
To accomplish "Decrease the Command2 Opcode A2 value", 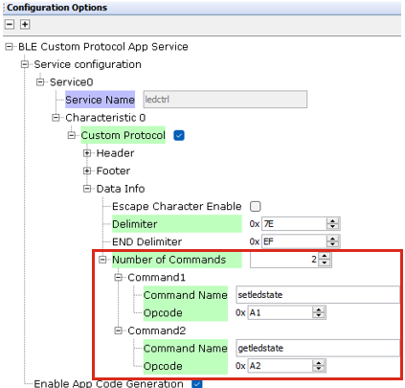I will pyautogui.click(x=319, y=369).
